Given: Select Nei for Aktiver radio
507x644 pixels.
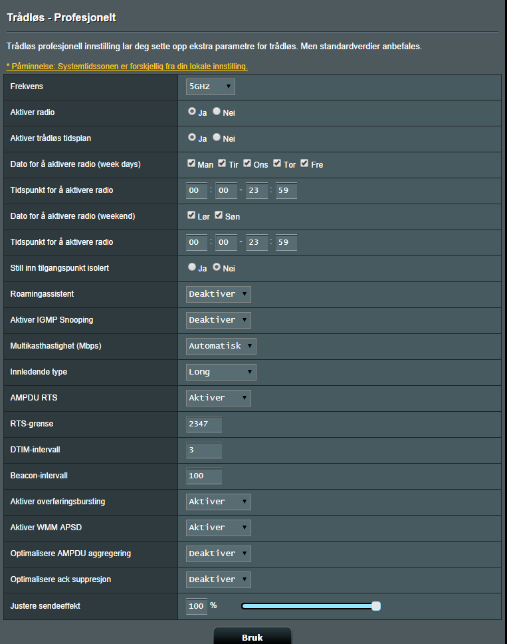Looking at the screenshot, I should click(x=217, y=111).
